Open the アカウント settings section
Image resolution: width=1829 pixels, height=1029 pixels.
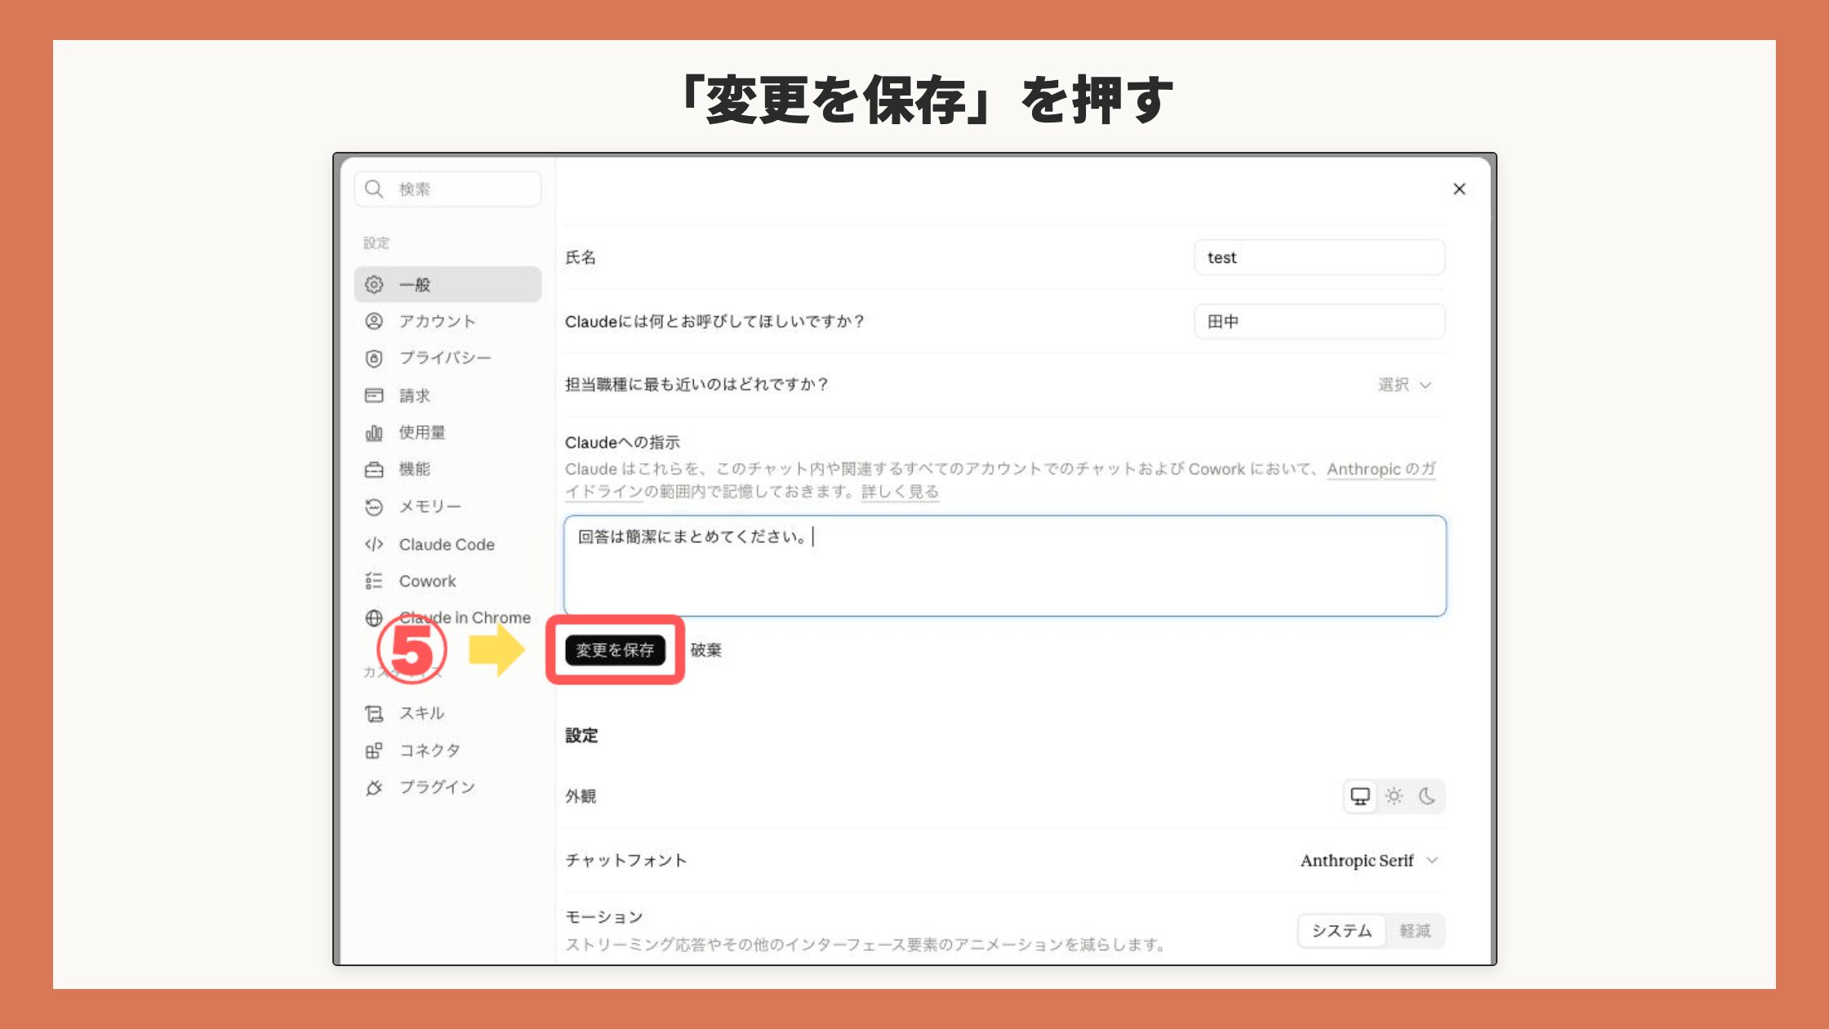[448, 321]
